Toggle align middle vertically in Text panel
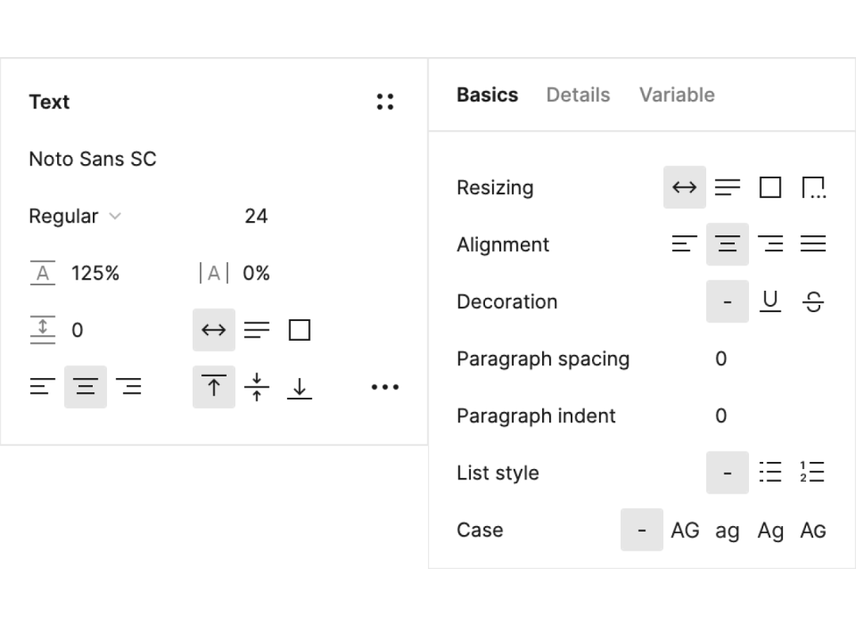The width and height of the screenshot is (856, 626). [x=257, y=387]
